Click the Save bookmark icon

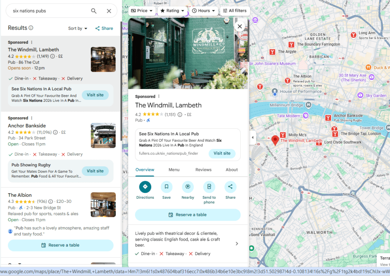click(x=166, y=187)
